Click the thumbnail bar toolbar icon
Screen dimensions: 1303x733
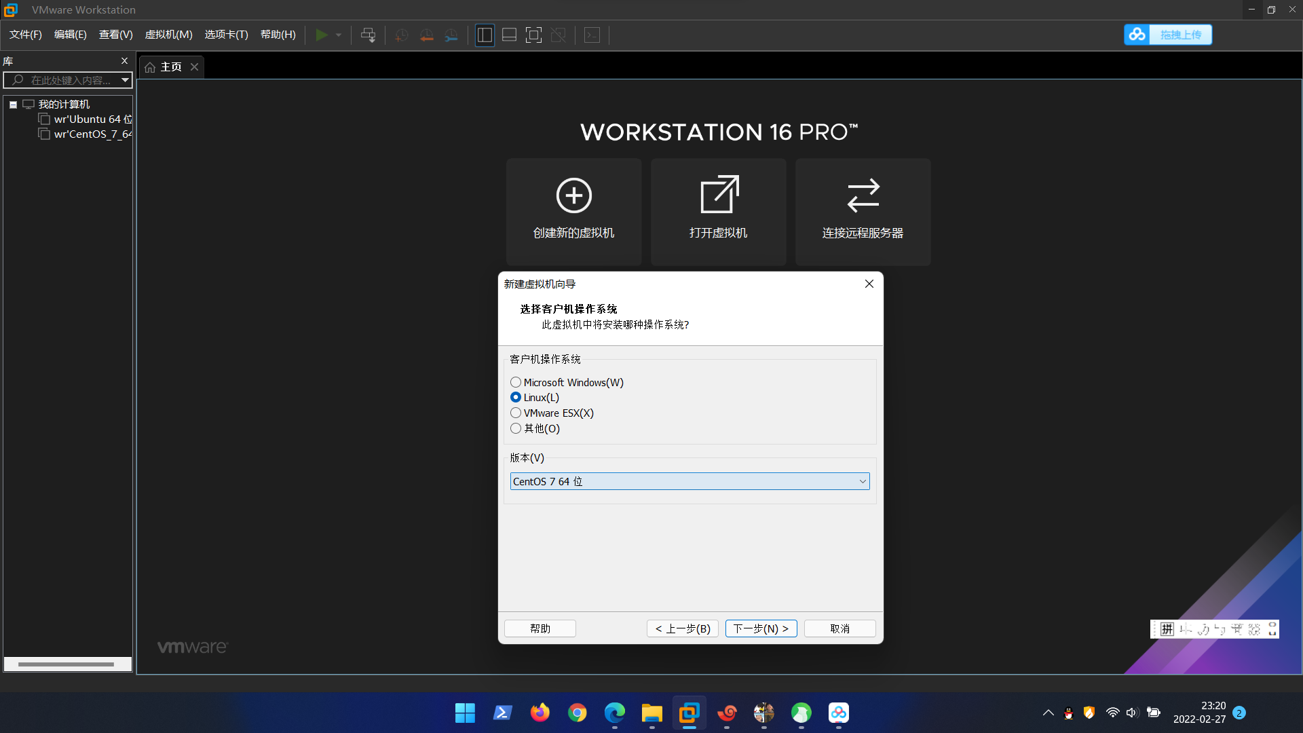509,35
